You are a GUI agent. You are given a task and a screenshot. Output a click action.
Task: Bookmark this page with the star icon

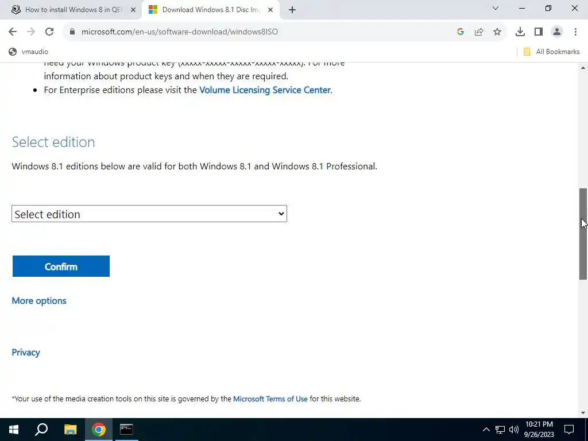[x=497, y=32]
